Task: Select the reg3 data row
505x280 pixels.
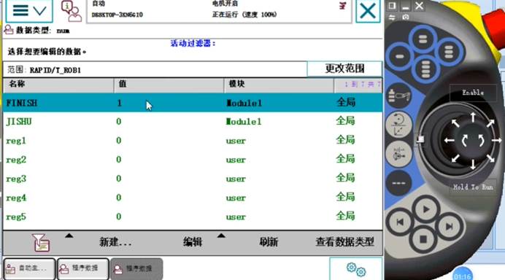Action: point(193,179)
